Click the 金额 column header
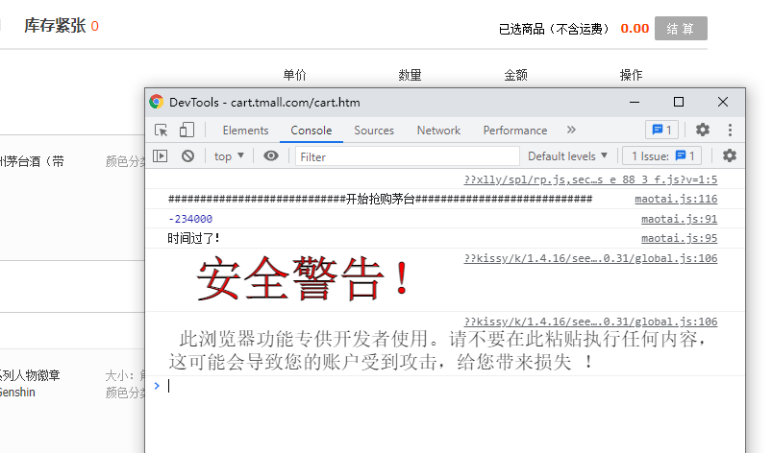The height and width of the screenshot is (453, 772). coord(515,75)
